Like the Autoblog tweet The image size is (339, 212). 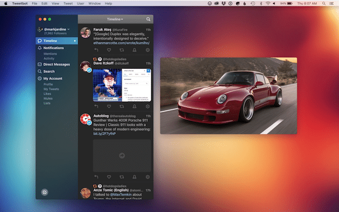coord(109,177)
